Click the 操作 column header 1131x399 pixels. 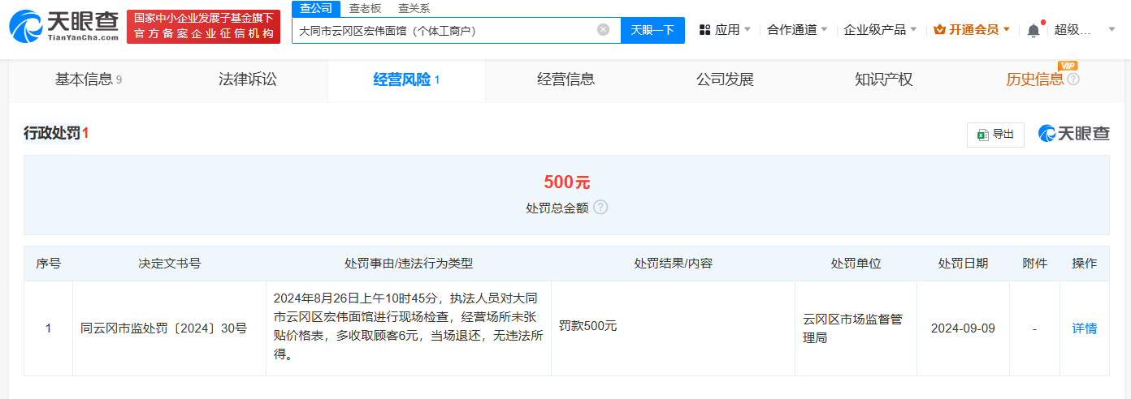(x=1084, y=264)
